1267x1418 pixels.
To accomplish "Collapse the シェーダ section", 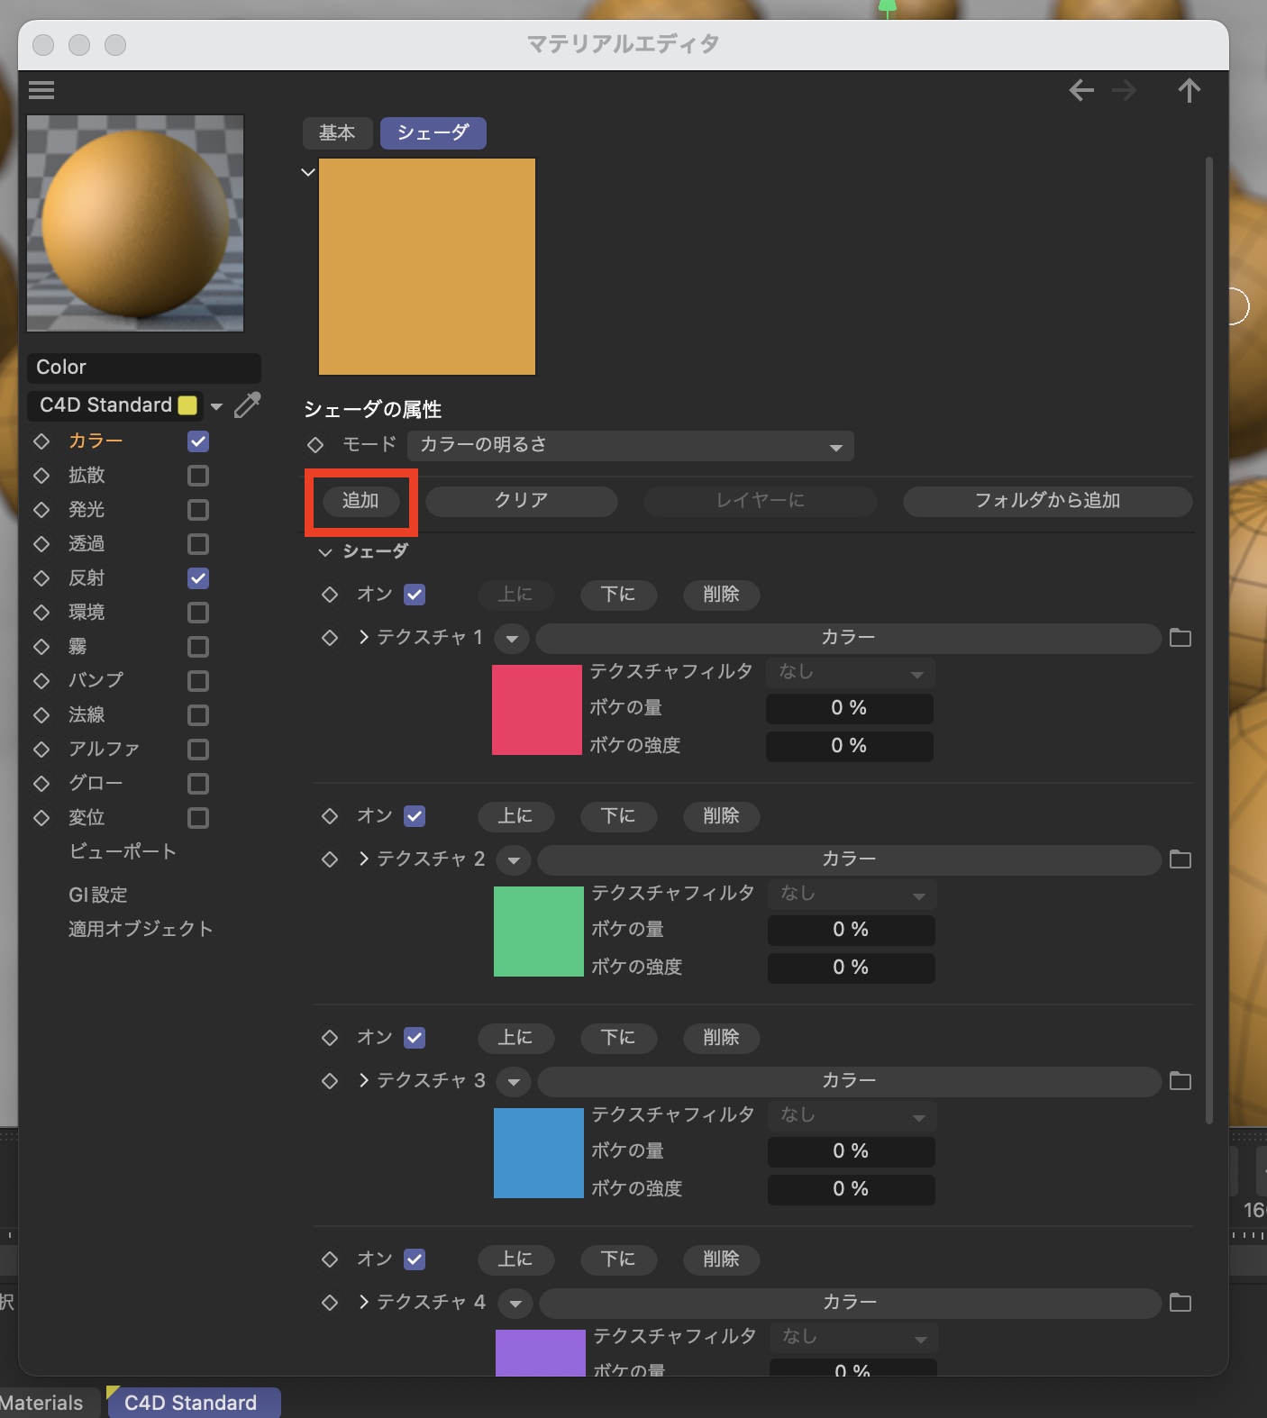I will point(325,551).
